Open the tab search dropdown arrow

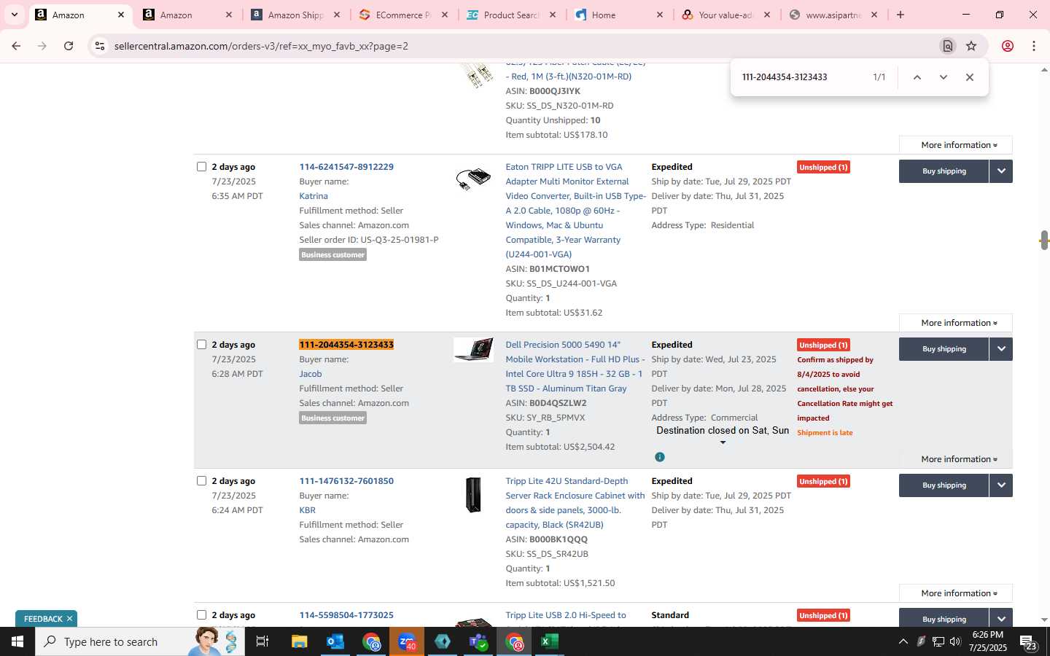tap(14, 15)
